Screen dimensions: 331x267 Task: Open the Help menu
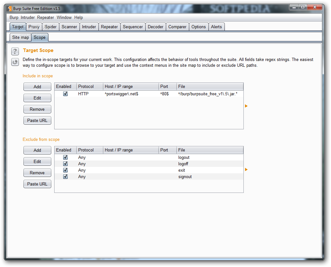tap(79, 18)
